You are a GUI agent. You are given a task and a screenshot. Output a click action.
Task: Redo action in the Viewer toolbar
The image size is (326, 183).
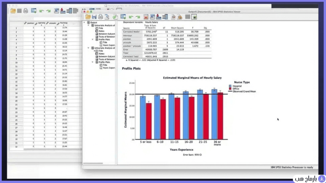[138, 17]
